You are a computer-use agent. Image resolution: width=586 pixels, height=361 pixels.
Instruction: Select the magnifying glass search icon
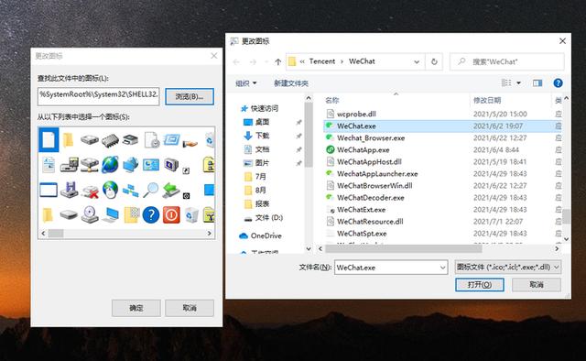[x=151, y=190]
